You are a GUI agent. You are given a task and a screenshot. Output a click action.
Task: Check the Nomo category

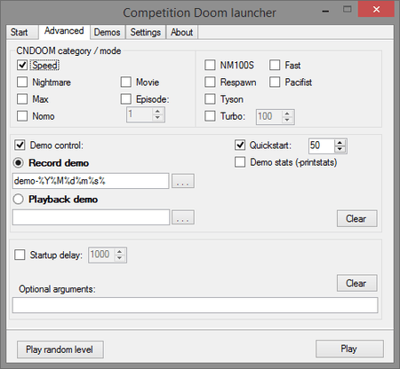point(22,116)
